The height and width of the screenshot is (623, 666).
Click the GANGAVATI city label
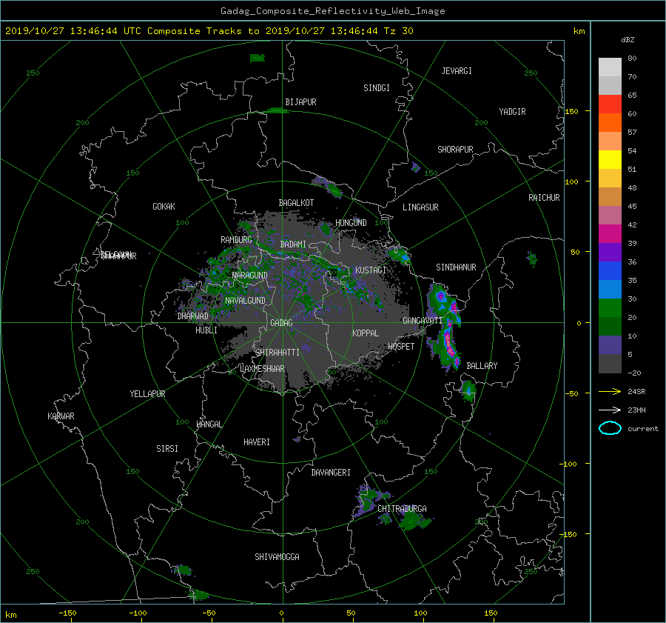[423, 321]
